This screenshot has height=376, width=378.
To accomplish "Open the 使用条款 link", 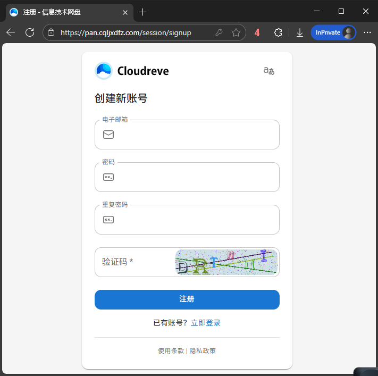I will (x=171, y=351).
